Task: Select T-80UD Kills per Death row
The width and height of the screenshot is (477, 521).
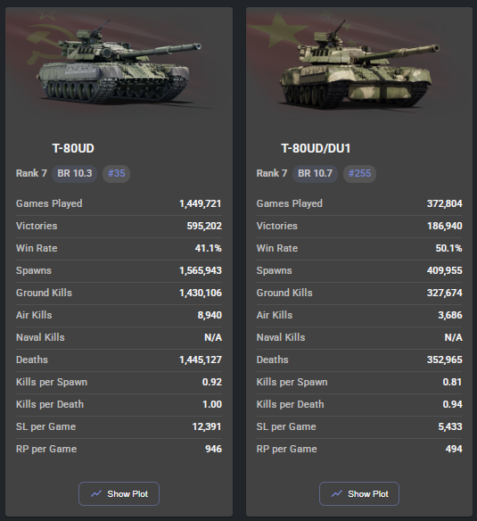Action: [x=119, y=404]
